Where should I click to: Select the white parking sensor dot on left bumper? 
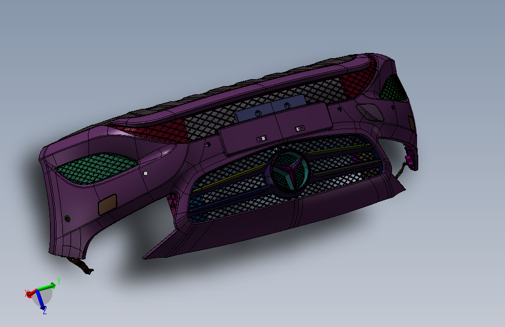[146, 173]
